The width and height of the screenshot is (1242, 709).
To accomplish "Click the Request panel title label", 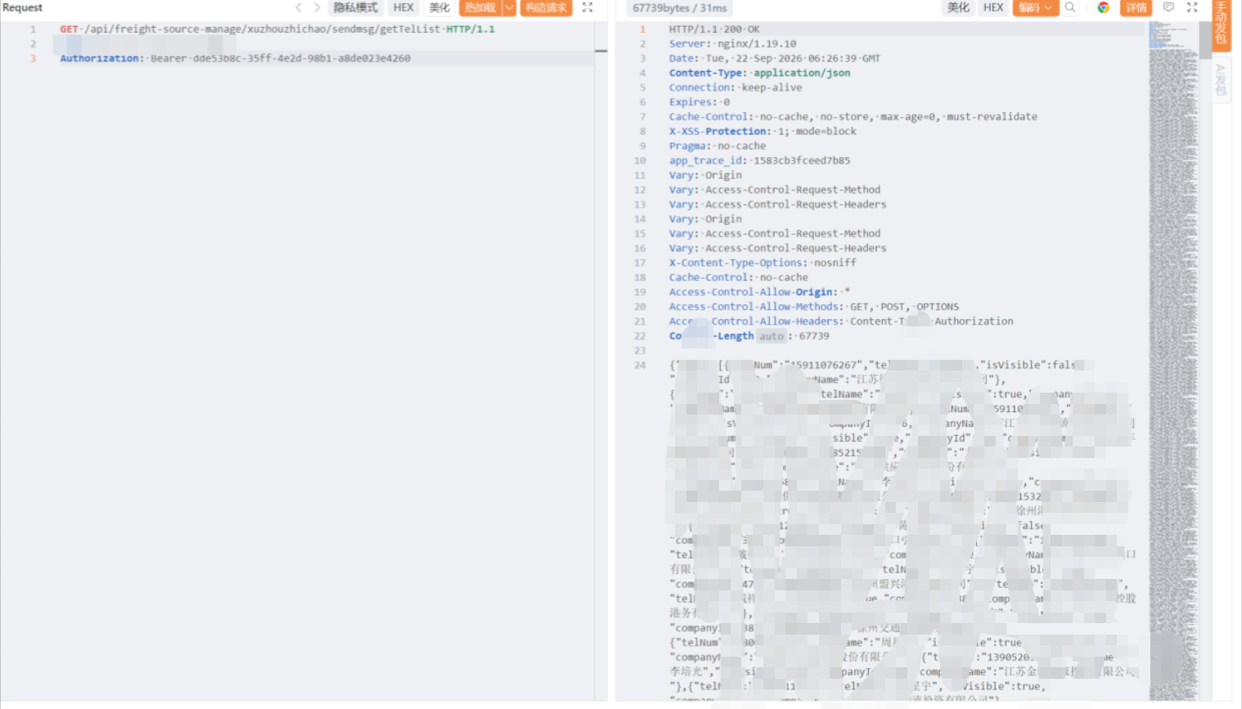I will pos(22,7).
